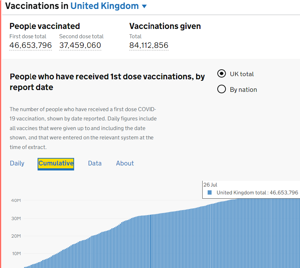
Task: Click the 20M y-axis label
Action: [x=16, y=236]
